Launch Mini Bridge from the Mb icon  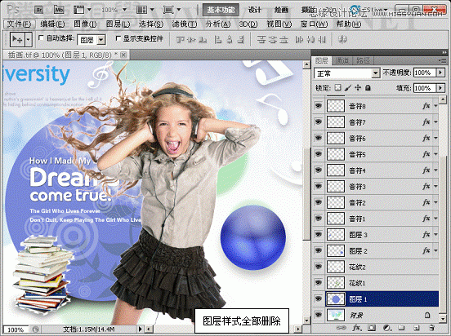(59, 10)
